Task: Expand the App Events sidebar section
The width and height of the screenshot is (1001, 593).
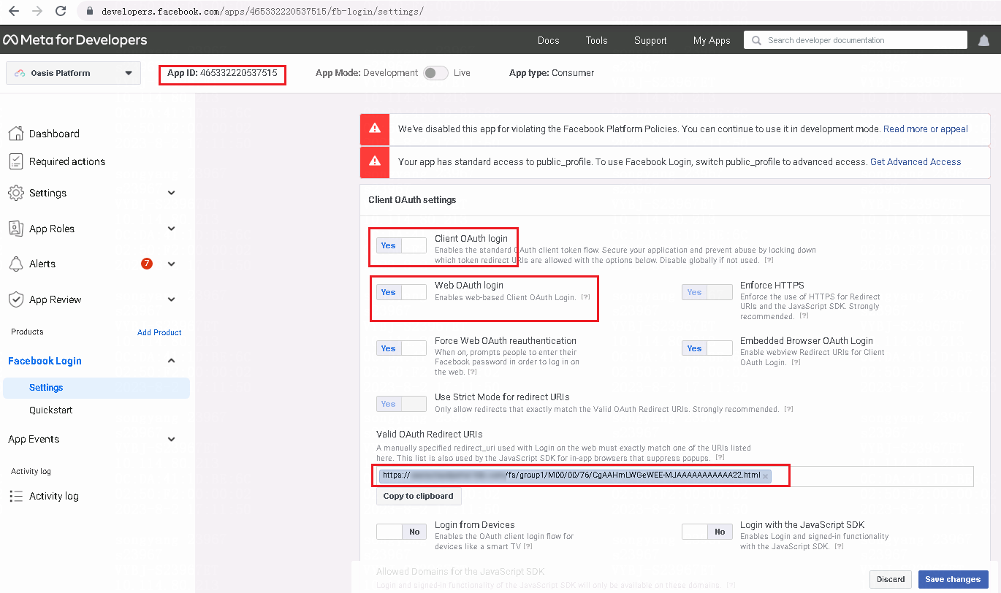Action: point(172,439)
